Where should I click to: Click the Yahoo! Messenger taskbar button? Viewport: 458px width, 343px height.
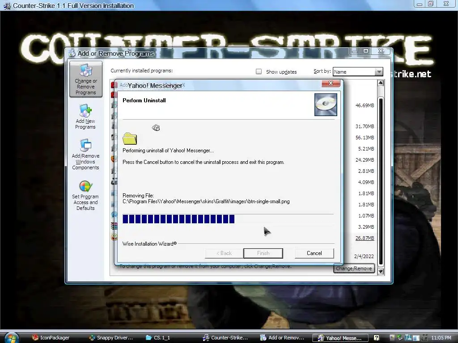point(340,338)
